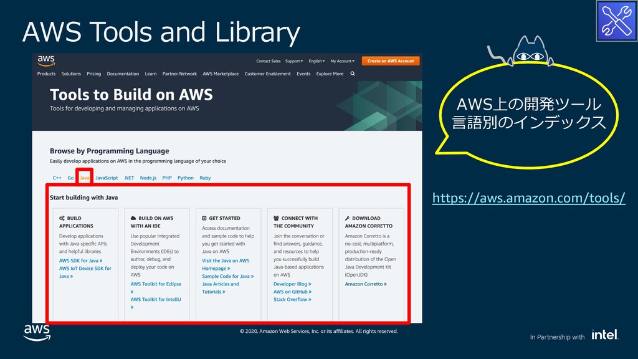
Task: Click the search magnifier icon in navigation
Action: [353, 74]
